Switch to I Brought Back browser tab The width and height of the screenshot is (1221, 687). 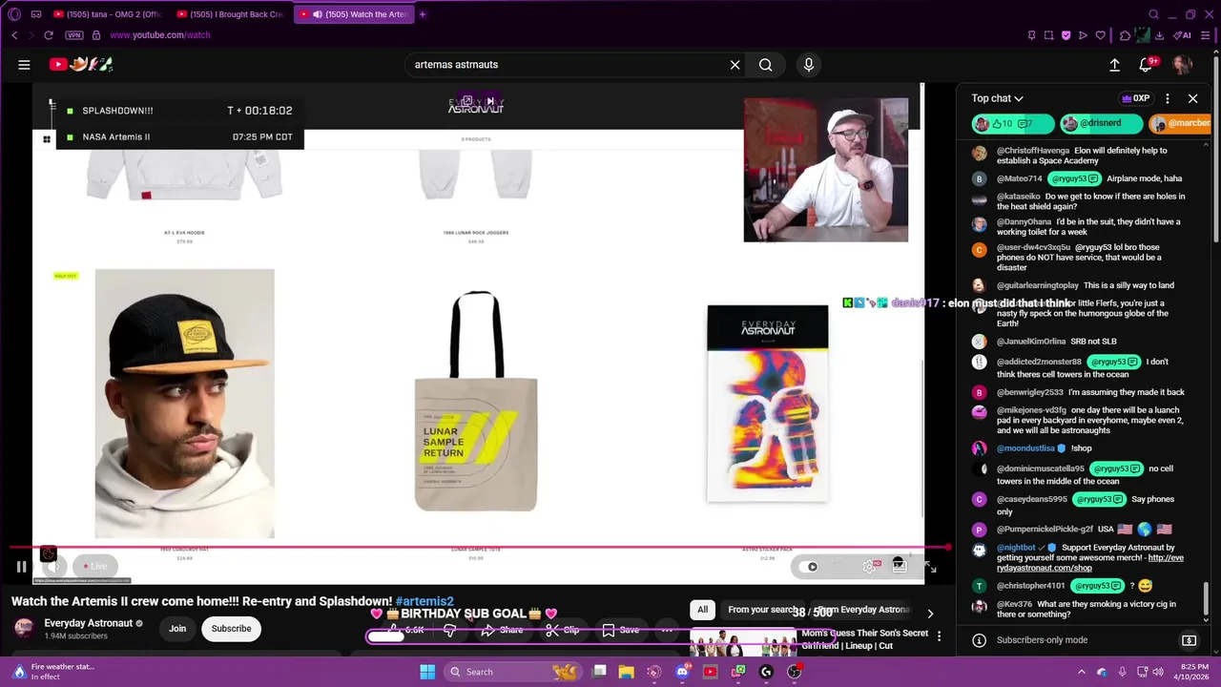(x=230, y=14)
